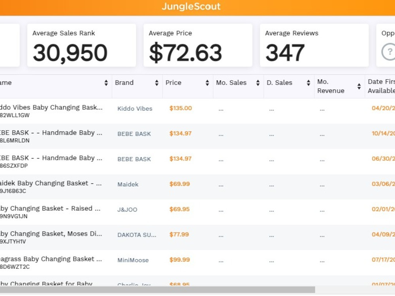Click the Opportunity score help question icon
The image size is (395, 296).
coord(389,52)
